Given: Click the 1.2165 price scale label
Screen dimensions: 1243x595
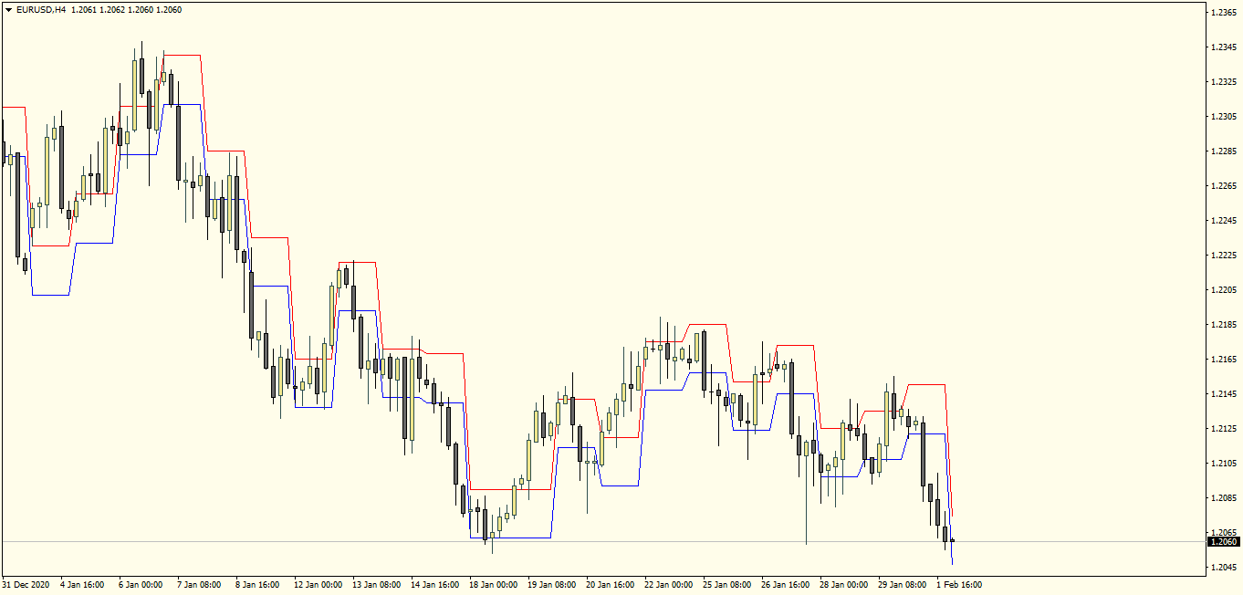Looking at the screenshot, I should click(1224, 360).
